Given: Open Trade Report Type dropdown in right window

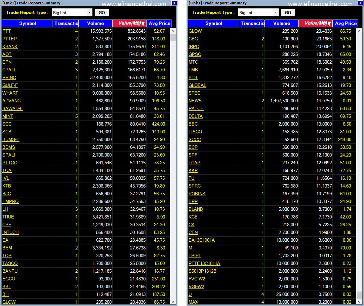Looking at the screenshot, I should [x=276, y=12].
